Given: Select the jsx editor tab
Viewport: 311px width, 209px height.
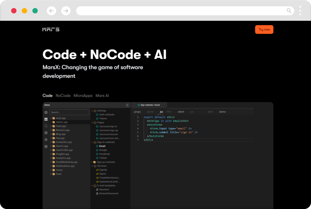Looking at the screenshot, I should coord(161,112).
